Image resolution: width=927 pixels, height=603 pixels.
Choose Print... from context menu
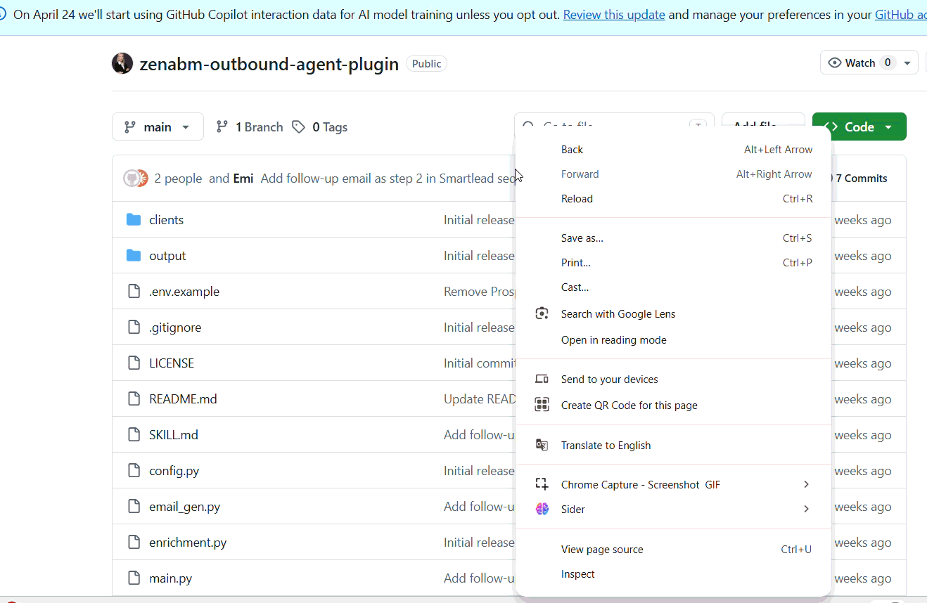click(x=674, y=263)
